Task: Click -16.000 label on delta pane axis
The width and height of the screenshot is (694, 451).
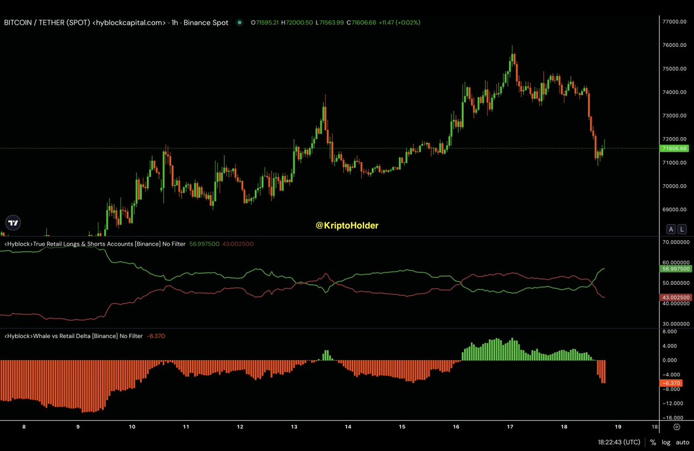Action: click(x=671, y=418)
